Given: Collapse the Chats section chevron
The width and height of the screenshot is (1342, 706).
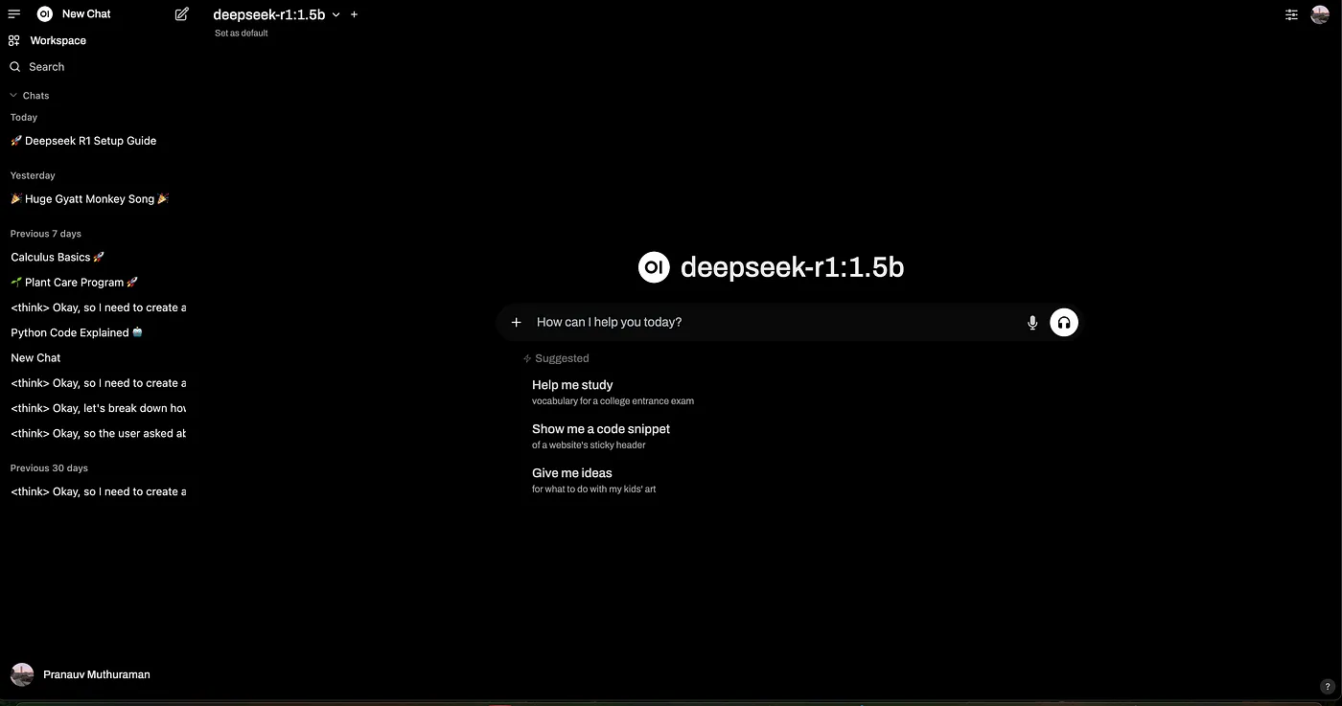Looking at the screenshot, I should [x=13, y=96].
